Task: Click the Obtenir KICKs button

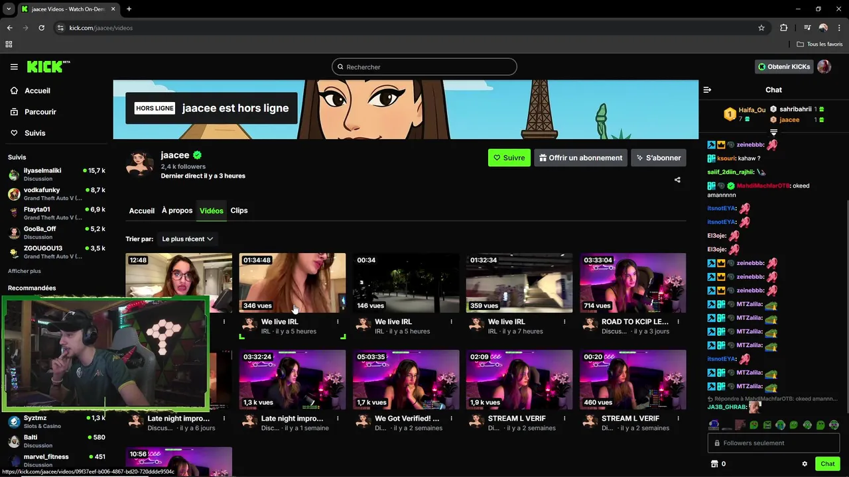Action: coord(784,67)
